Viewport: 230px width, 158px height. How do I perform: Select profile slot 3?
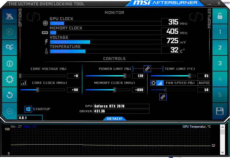coord(220,63)
